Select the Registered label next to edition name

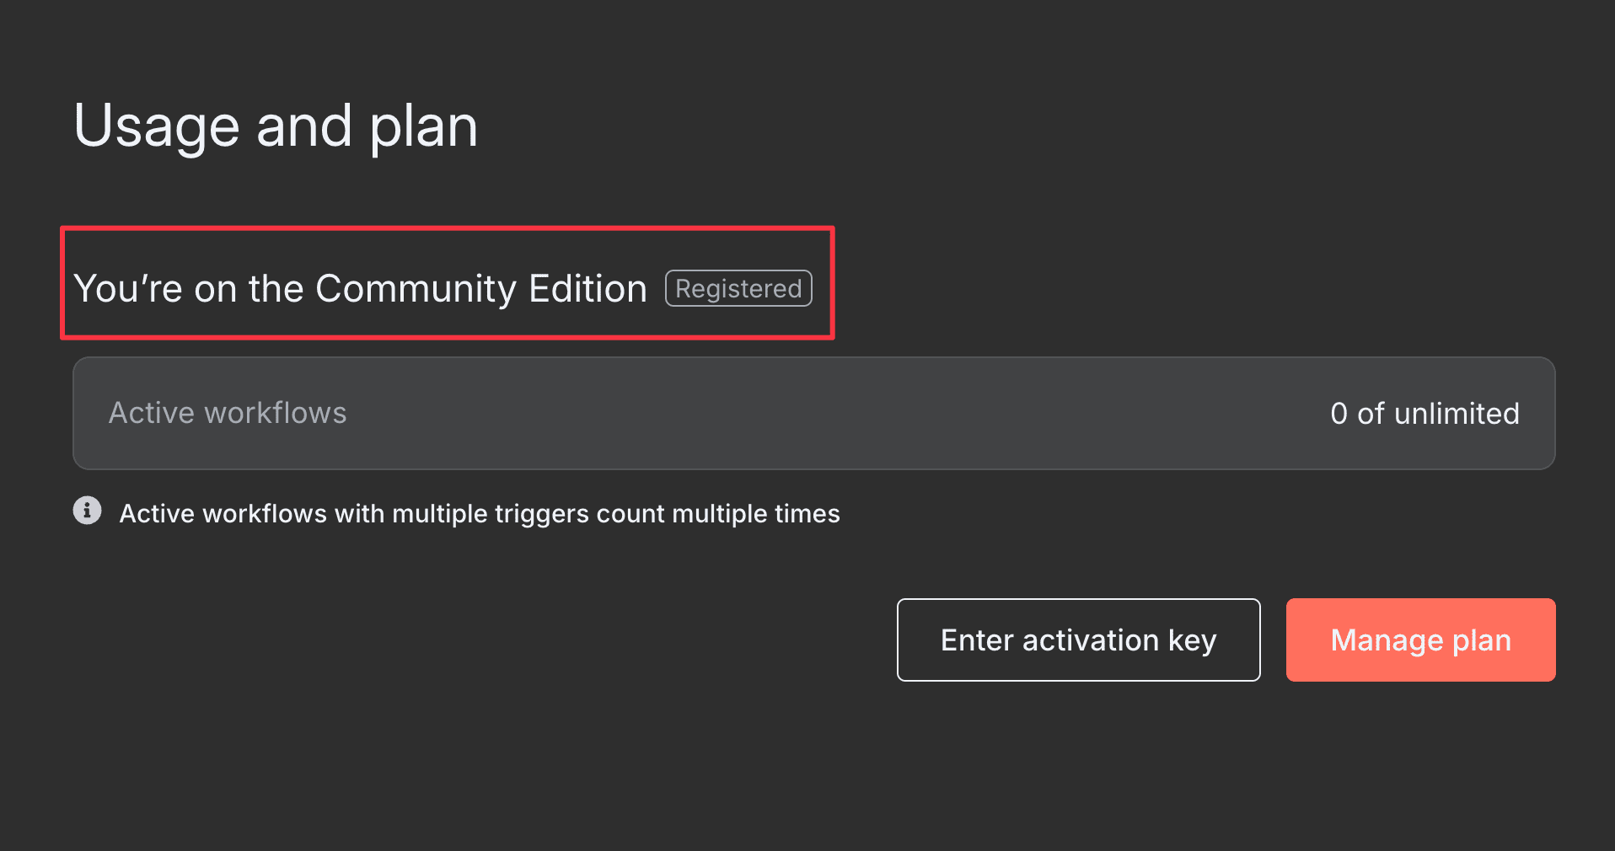point(738,288)
